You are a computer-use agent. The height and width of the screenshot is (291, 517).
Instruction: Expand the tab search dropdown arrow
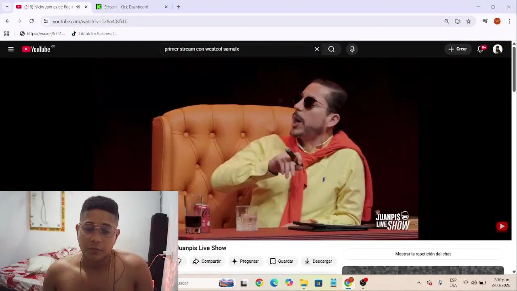point(7,7)
